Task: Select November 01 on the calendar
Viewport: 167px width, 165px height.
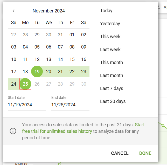Action: pyautogui.click(x=72, y=35)
